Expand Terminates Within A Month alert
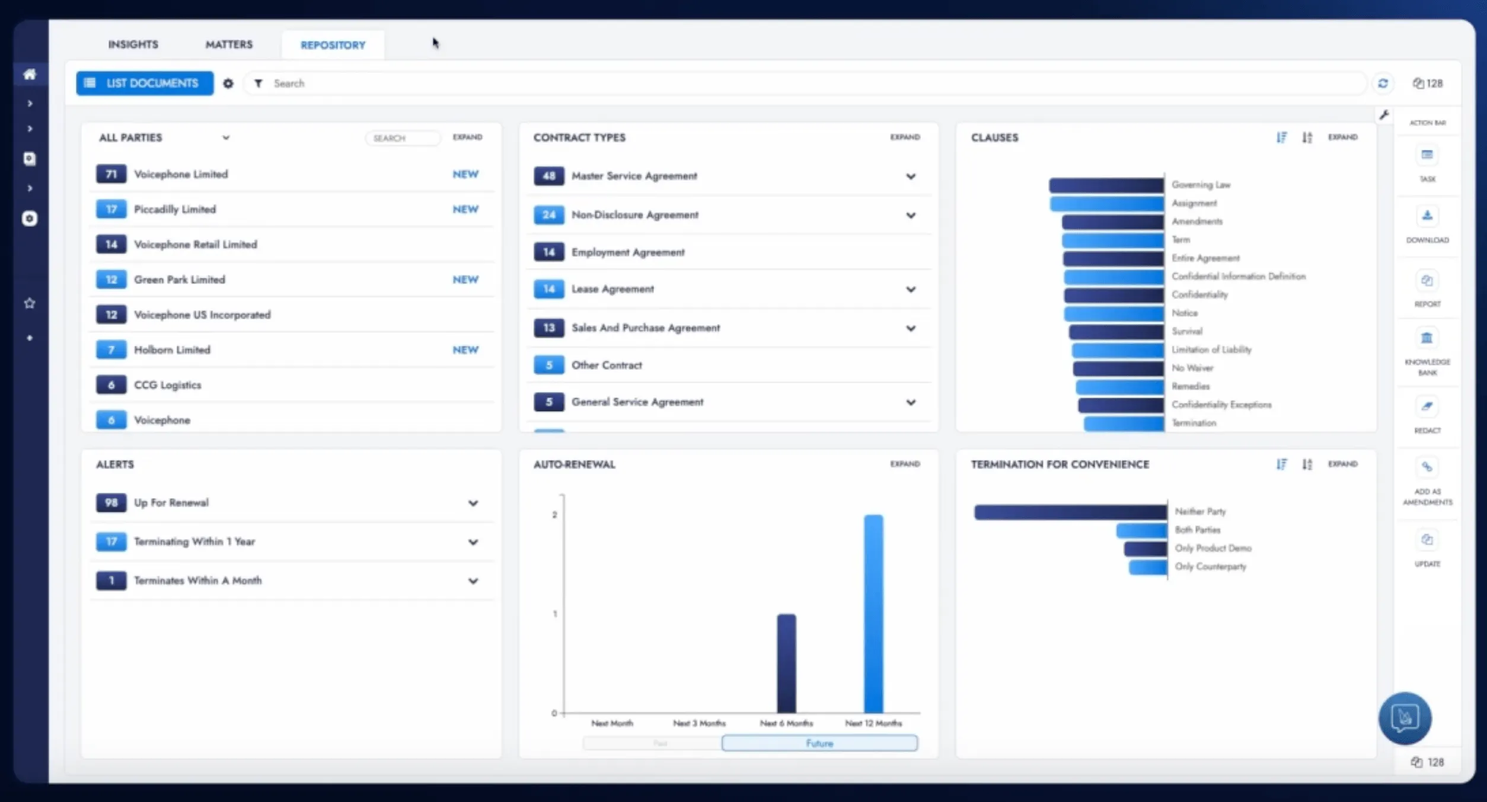 point(473,581)
